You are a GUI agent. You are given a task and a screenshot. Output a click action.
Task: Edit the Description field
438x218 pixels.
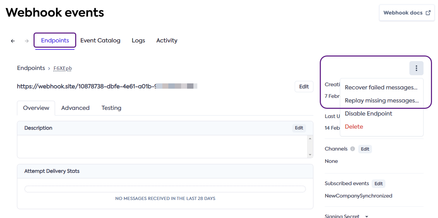[299, 128]
